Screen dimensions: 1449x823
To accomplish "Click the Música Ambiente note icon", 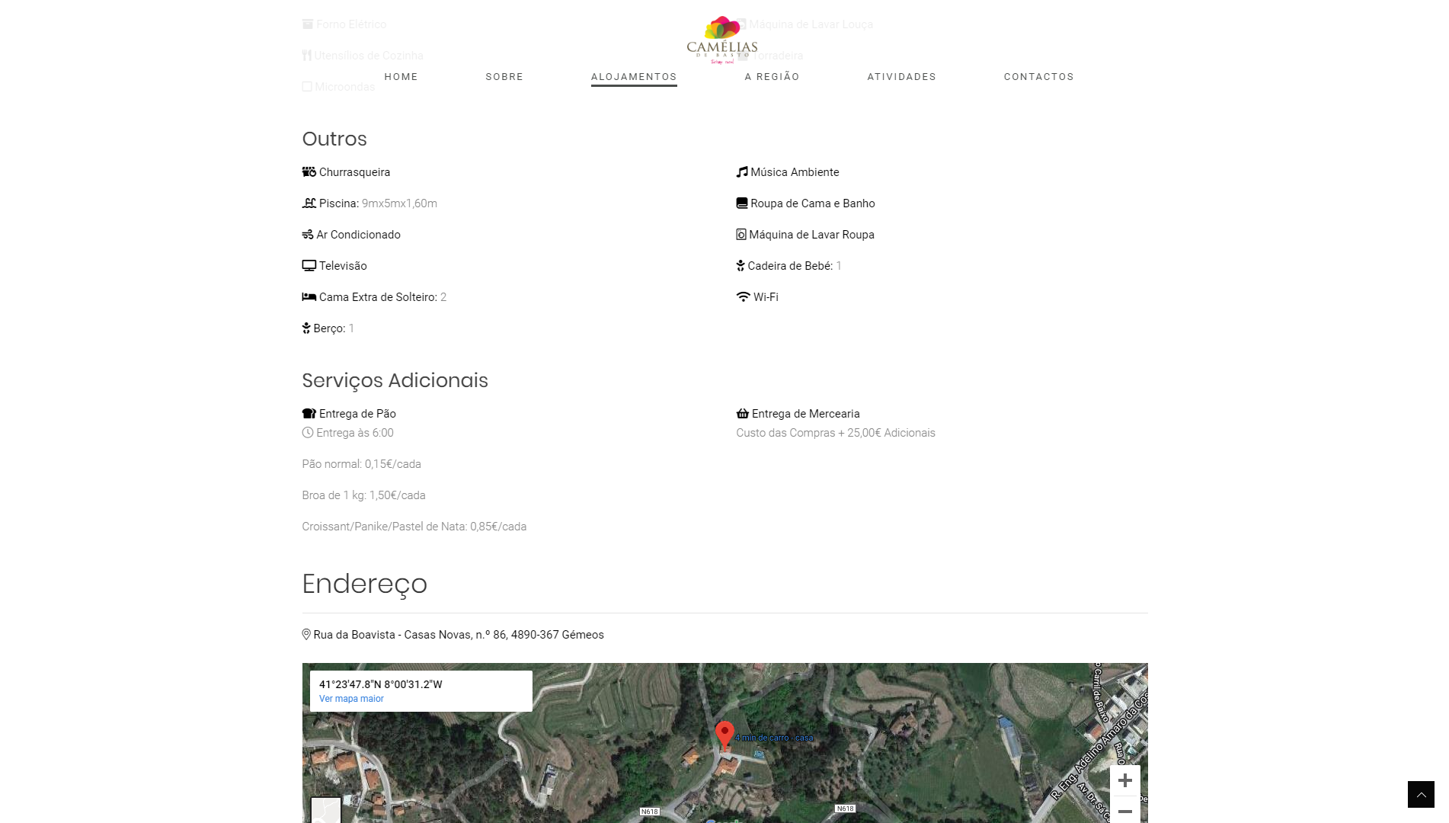I will pyautogui.click(x=742, y=172).
